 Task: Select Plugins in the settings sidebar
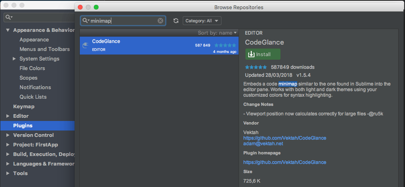(x=23, y=126)
